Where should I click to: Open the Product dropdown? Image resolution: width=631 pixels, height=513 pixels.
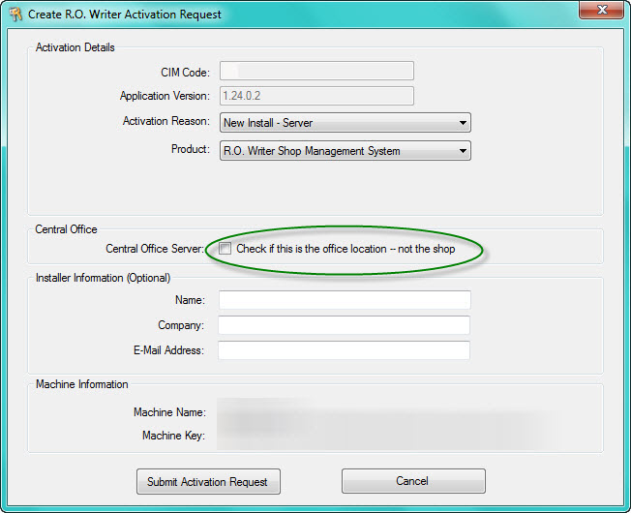pos(346,150)
